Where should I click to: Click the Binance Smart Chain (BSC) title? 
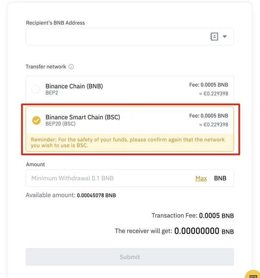click(82, 117)
